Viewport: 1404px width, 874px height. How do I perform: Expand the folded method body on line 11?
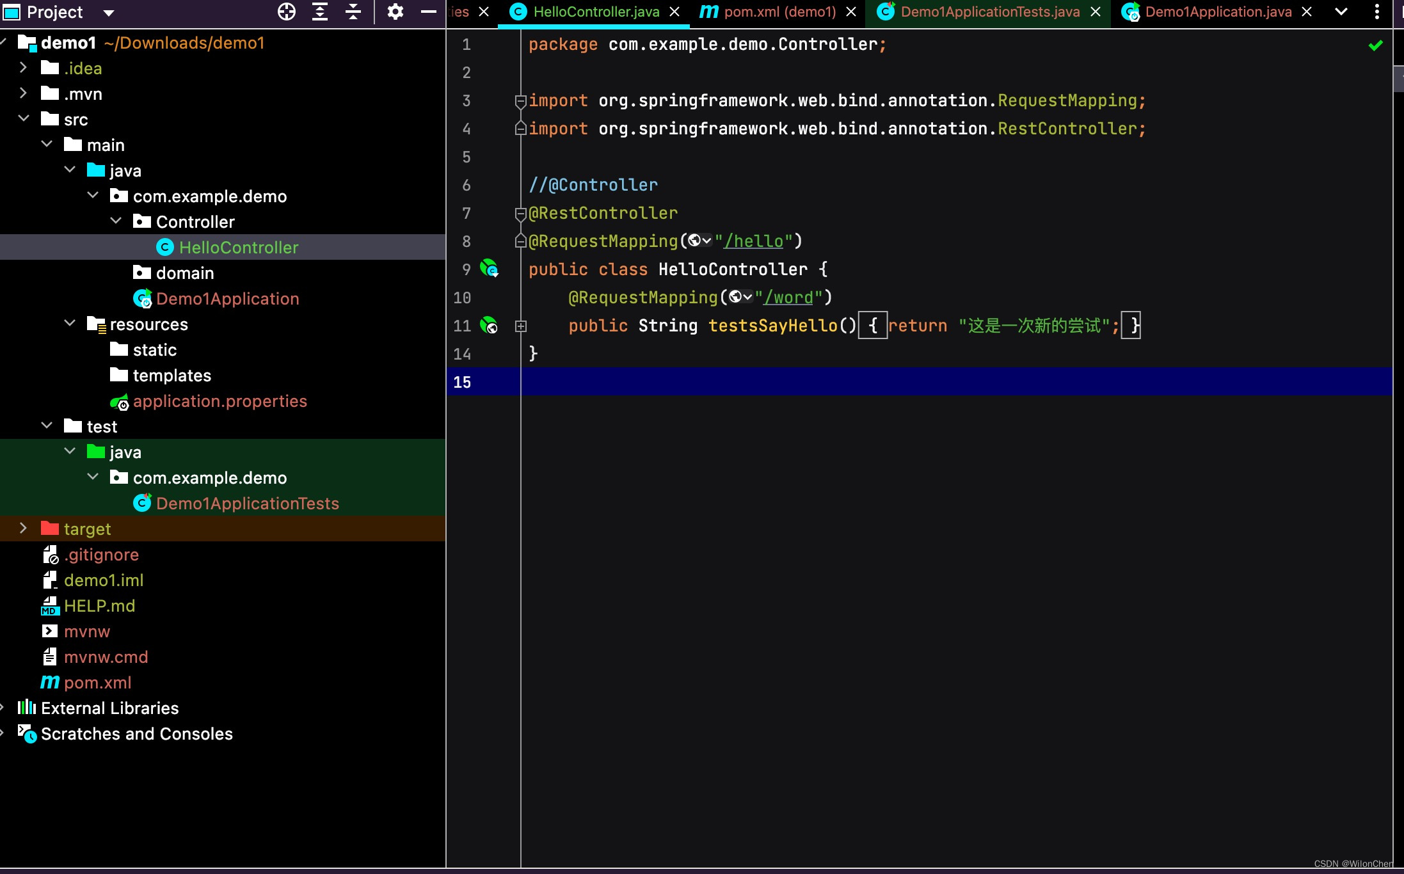pyautogui.click(x=521, y=326)
